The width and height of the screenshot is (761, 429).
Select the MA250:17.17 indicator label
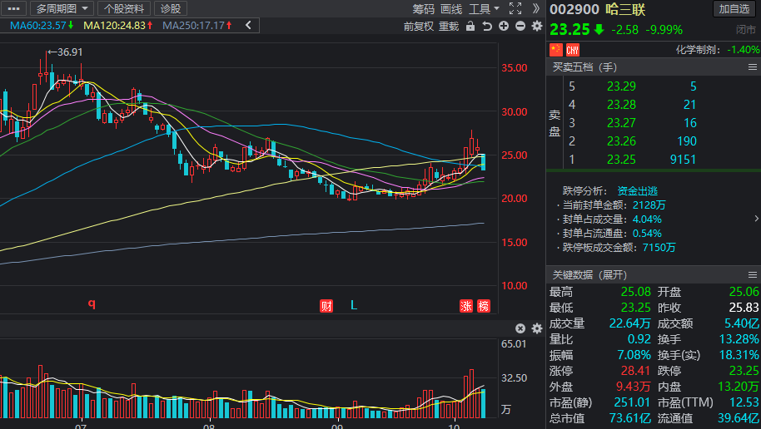coord(197,25)
